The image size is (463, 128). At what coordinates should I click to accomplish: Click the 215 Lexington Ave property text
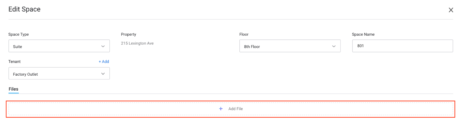point(137,43)
